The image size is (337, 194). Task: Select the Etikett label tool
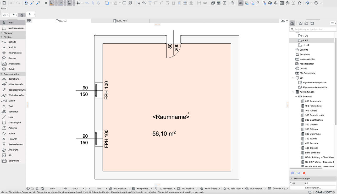13,101
